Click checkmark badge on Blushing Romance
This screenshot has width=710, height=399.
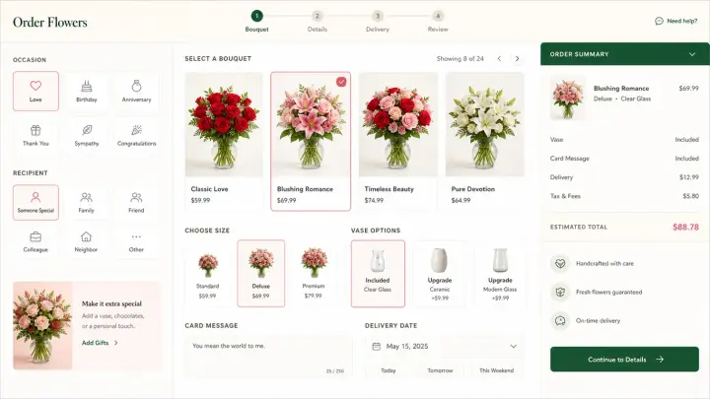(341, 82)
